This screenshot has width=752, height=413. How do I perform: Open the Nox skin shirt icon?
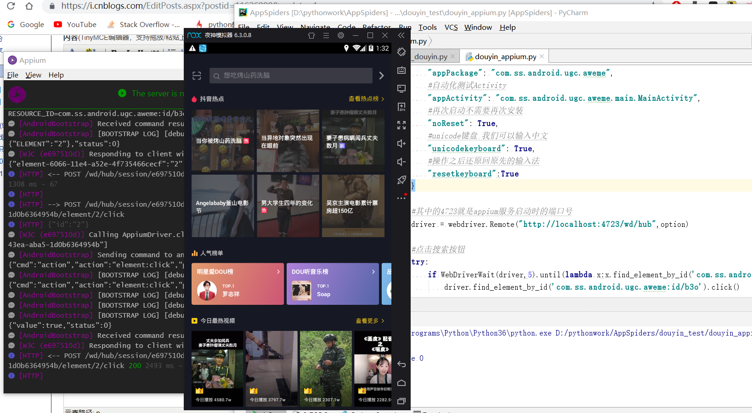click(x=311, y=35)
